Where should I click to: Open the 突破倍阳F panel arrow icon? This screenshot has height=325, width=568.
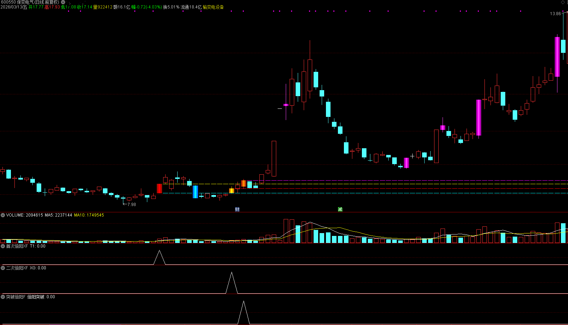click(x=3, y=297)
